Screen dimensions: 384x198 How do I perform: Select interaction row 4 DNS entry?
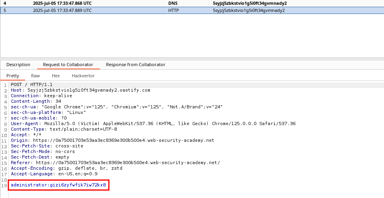point(192,4)
